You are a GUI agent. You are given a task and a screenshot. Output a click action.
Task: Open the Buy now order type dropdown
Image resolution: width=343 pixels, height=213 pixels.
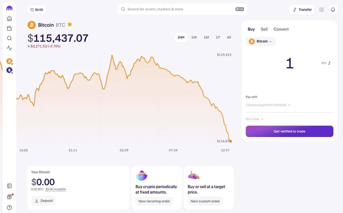[x=254, y=119]
